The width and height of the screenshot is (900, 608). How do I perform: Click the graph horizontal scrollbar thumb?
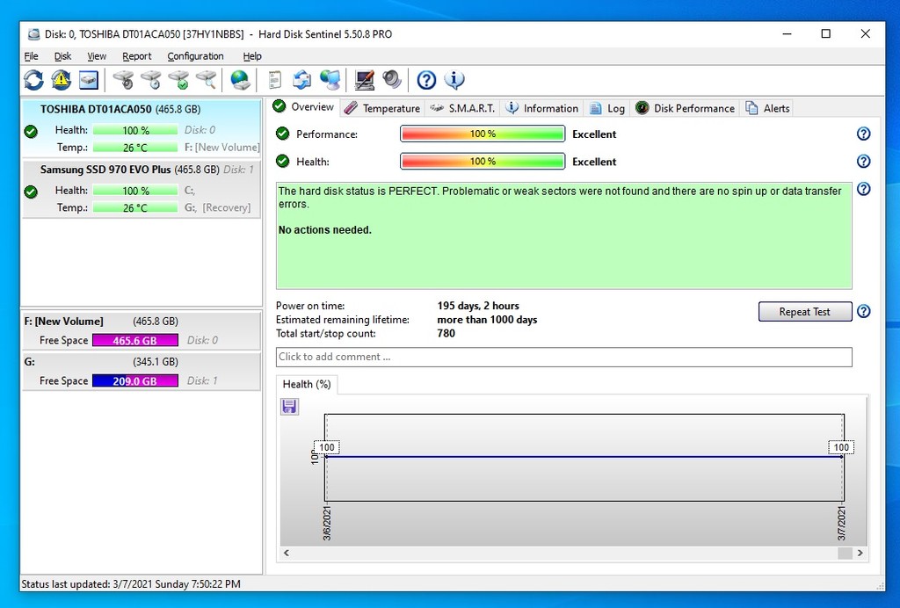click(x=845, y=553)
